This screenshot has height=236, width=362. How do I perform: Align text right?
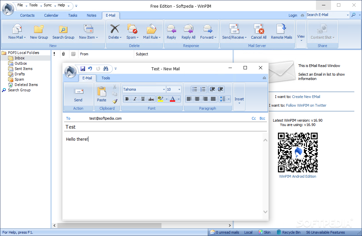click(x=205, y=99)
